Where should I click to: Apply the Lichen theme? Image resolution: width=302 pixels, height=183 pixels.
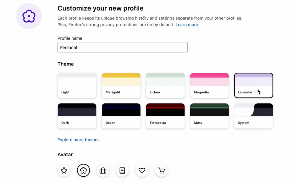(165, 85)
